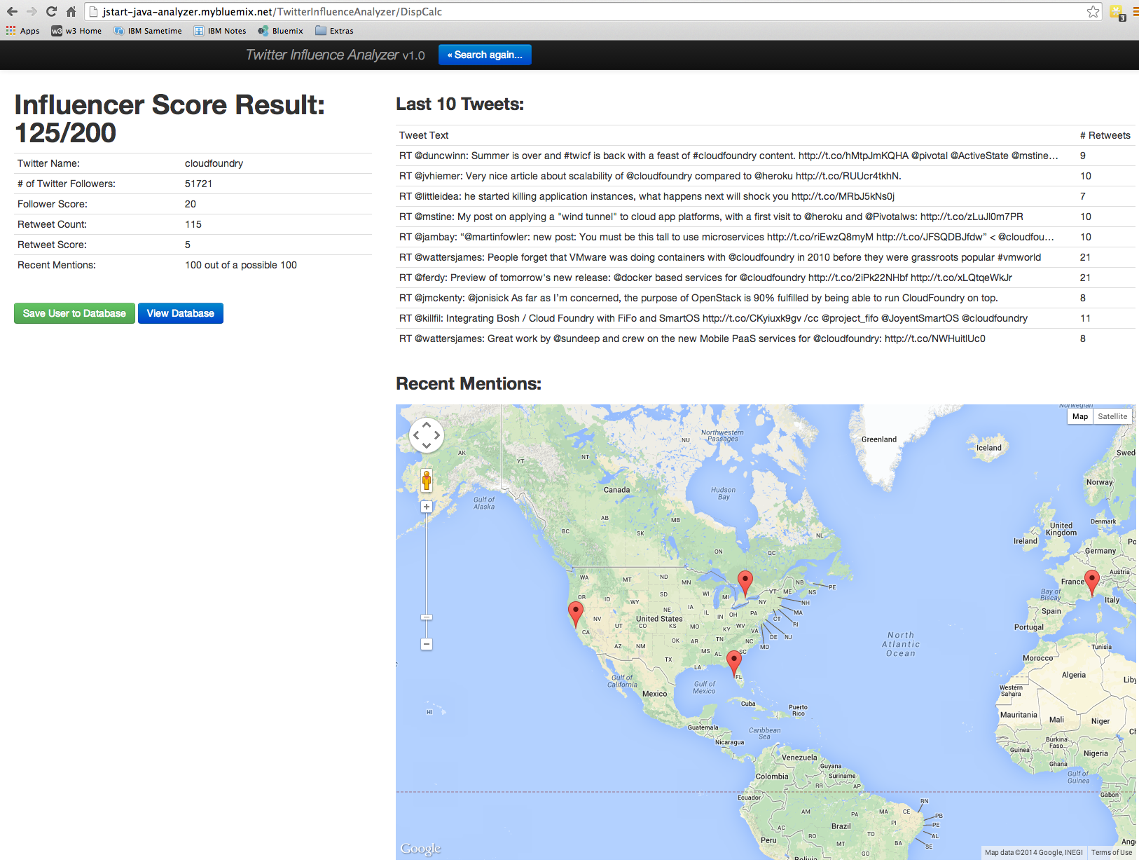
Task: Go to browser home page icon
Action: pos(71,11)
